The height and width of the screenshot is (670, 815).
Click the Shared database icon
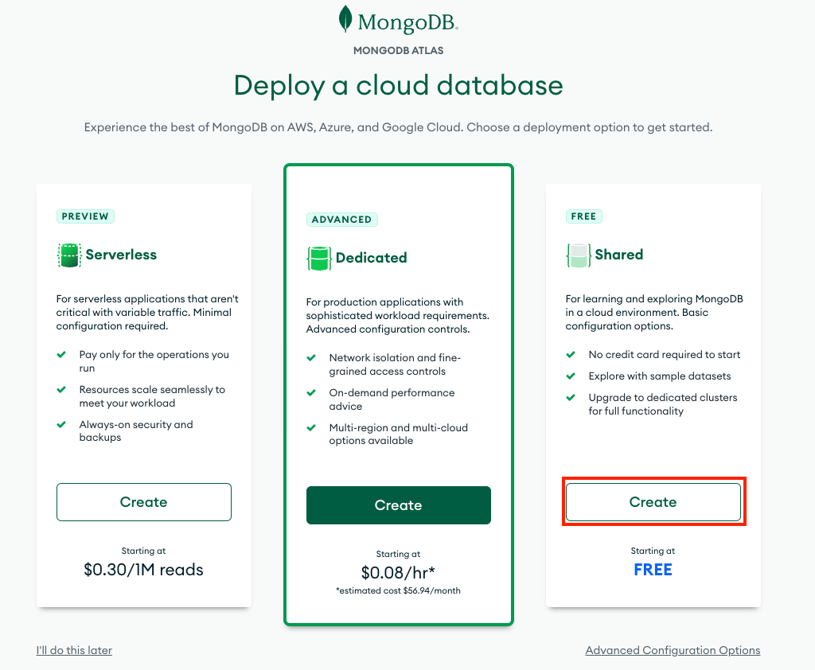pyautogui.click(x=579, y=255)
